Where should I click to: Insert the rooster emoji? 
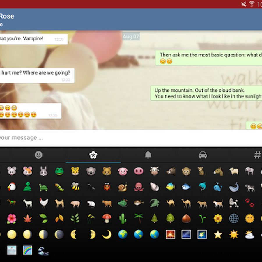point(44,203)
